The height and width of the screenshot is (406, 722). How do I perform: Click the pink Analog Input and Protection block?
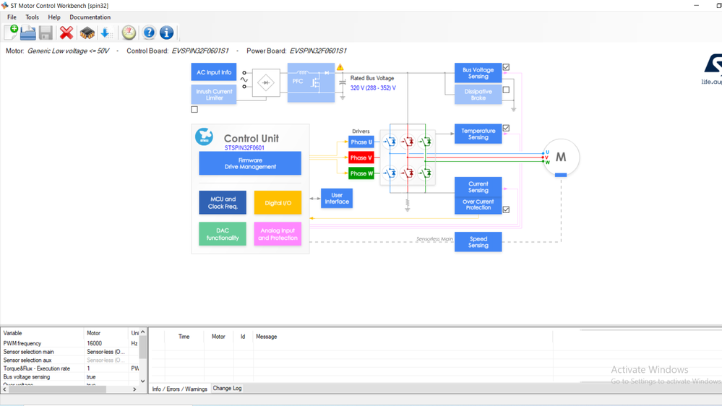click(x=278, y=234)
